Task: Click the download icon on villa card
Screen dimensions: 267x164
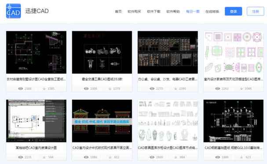Action: 44,88
